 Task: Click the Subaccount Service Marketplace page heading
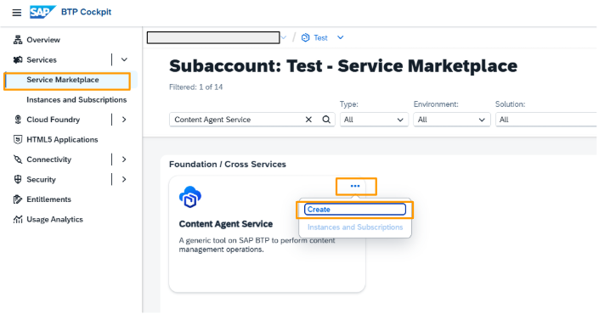point(343,66)
